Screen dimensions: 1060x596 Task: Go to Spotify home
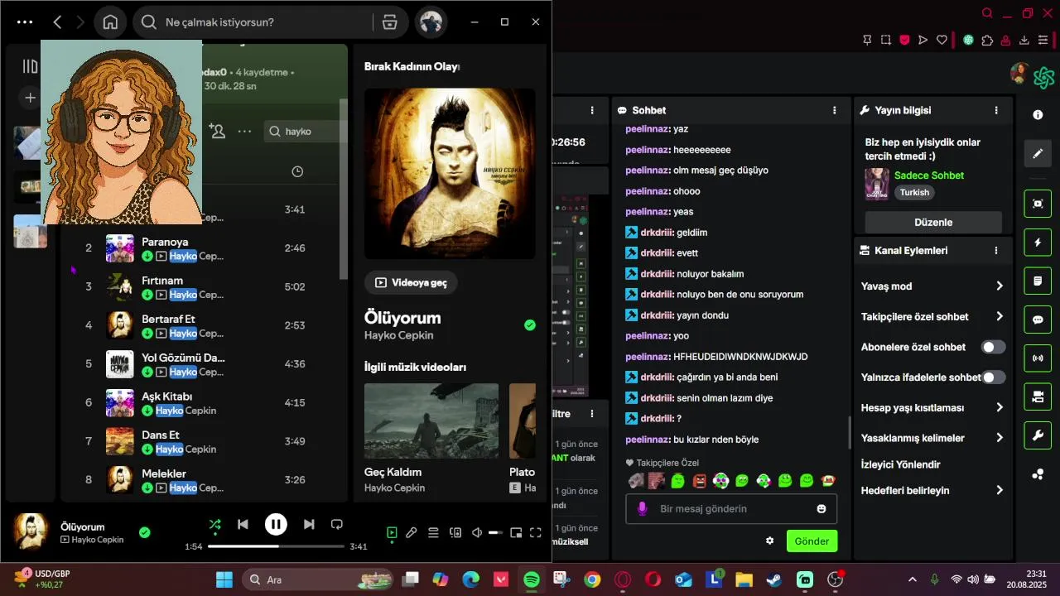click(x=110, y=22)
